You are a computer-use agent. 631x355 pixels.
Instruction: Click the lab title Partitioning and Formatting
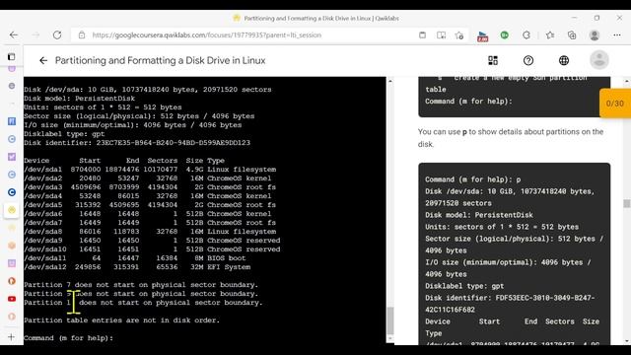coord(160,60)
